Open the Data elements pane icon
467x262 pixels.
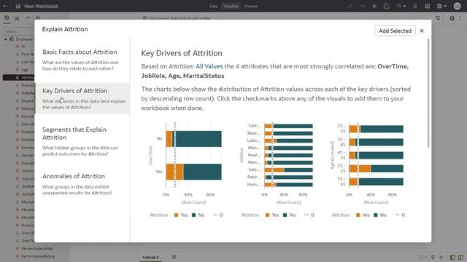tap(7, 17)
